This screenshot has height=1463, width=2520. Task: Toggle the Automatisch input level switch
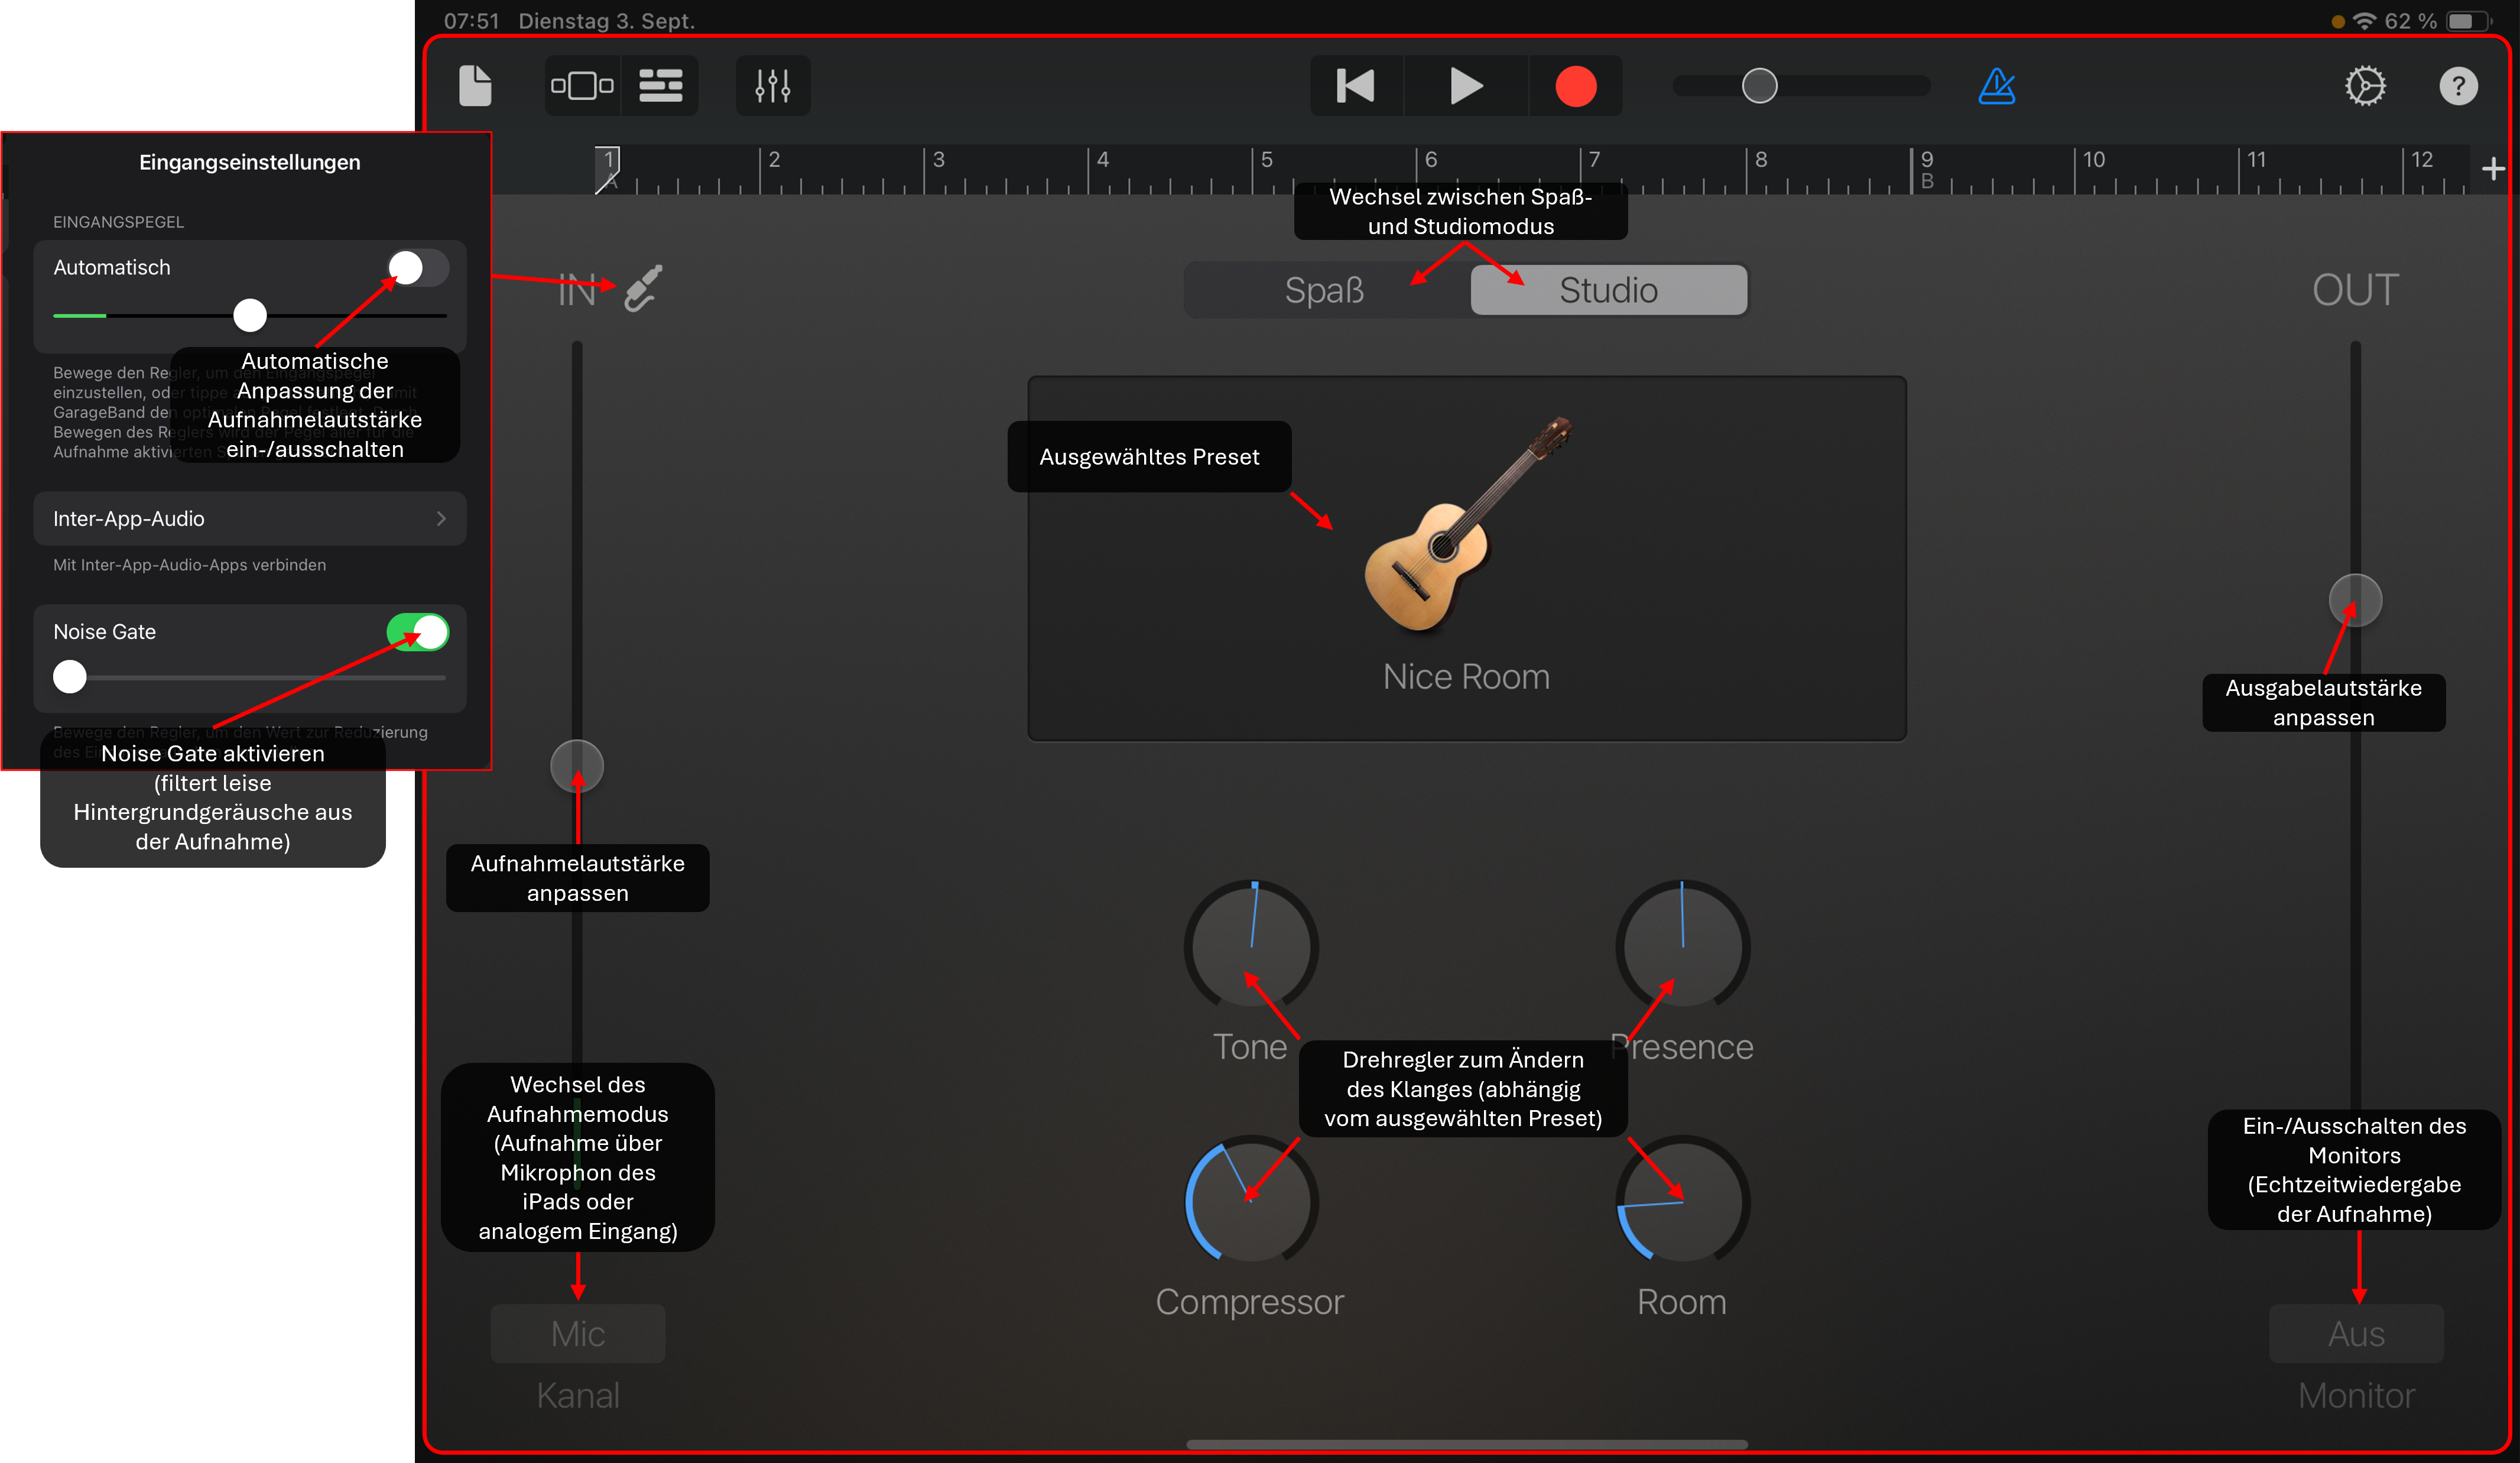pyautogui.click(x=418, y=267)
